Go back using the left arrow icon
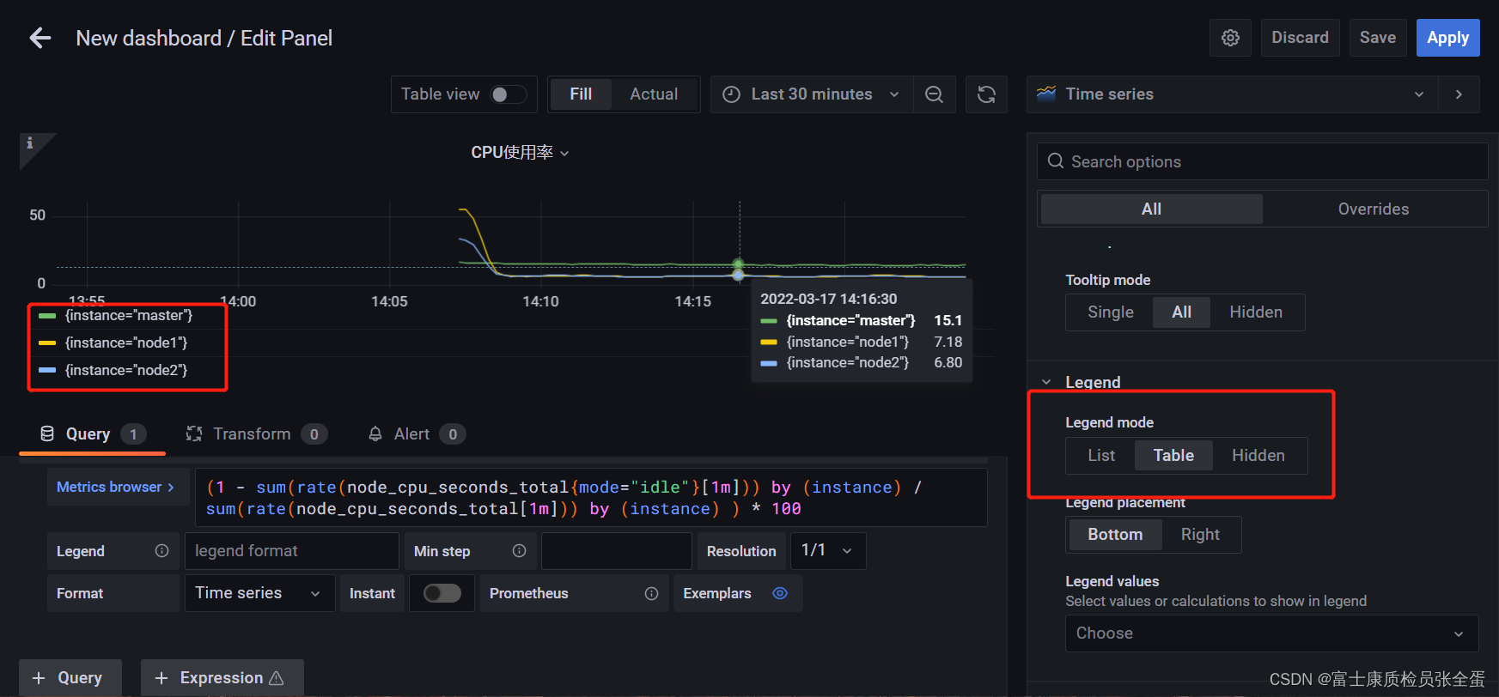Viewport: 1499px width, 697px height. (40, 38)
